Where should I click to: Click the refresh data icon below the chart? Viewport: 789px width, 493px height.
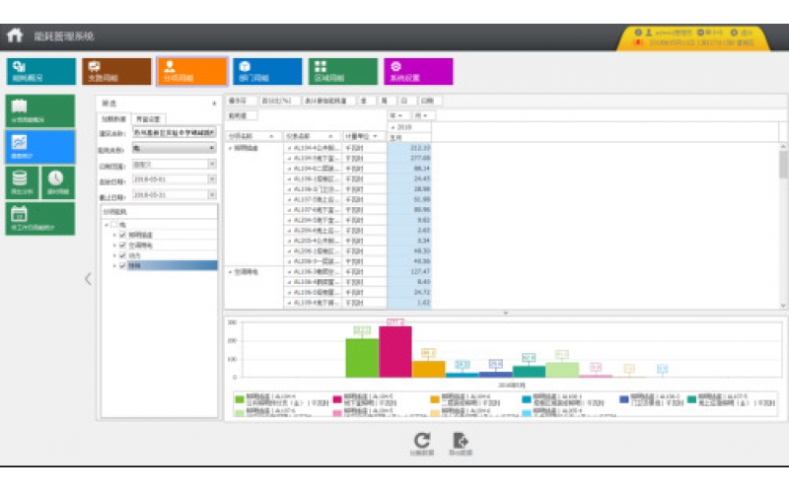pos(422,443)
